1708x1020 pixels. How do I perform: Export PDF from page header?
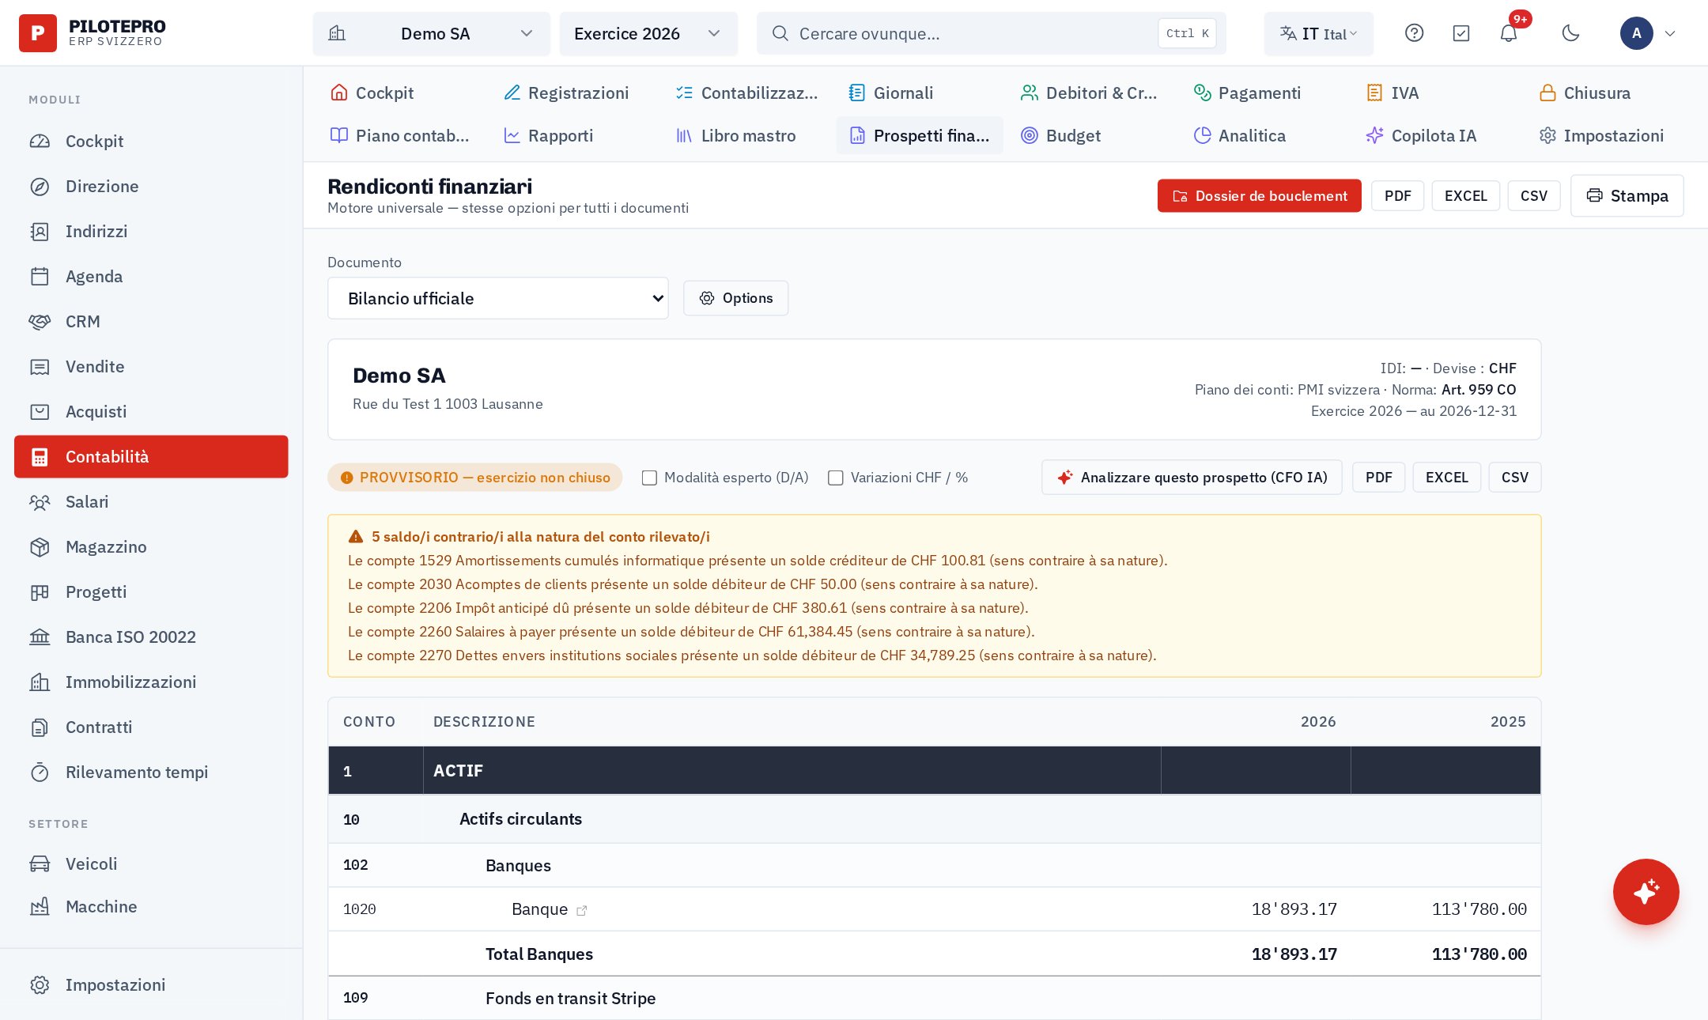coord(1398,195)
